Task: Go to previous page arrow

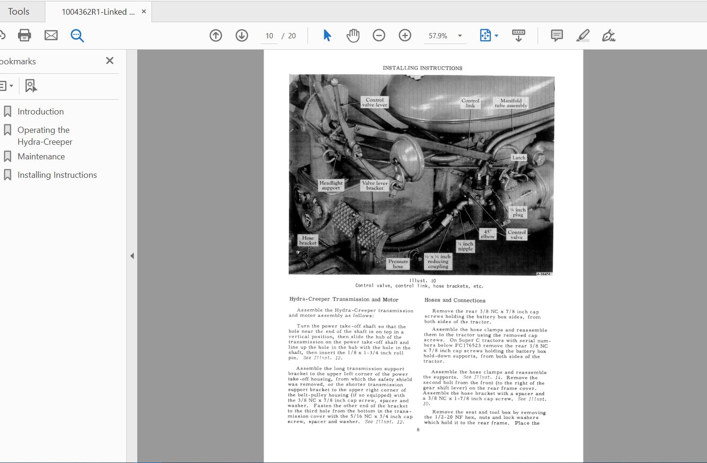Action: click(216, 35)
